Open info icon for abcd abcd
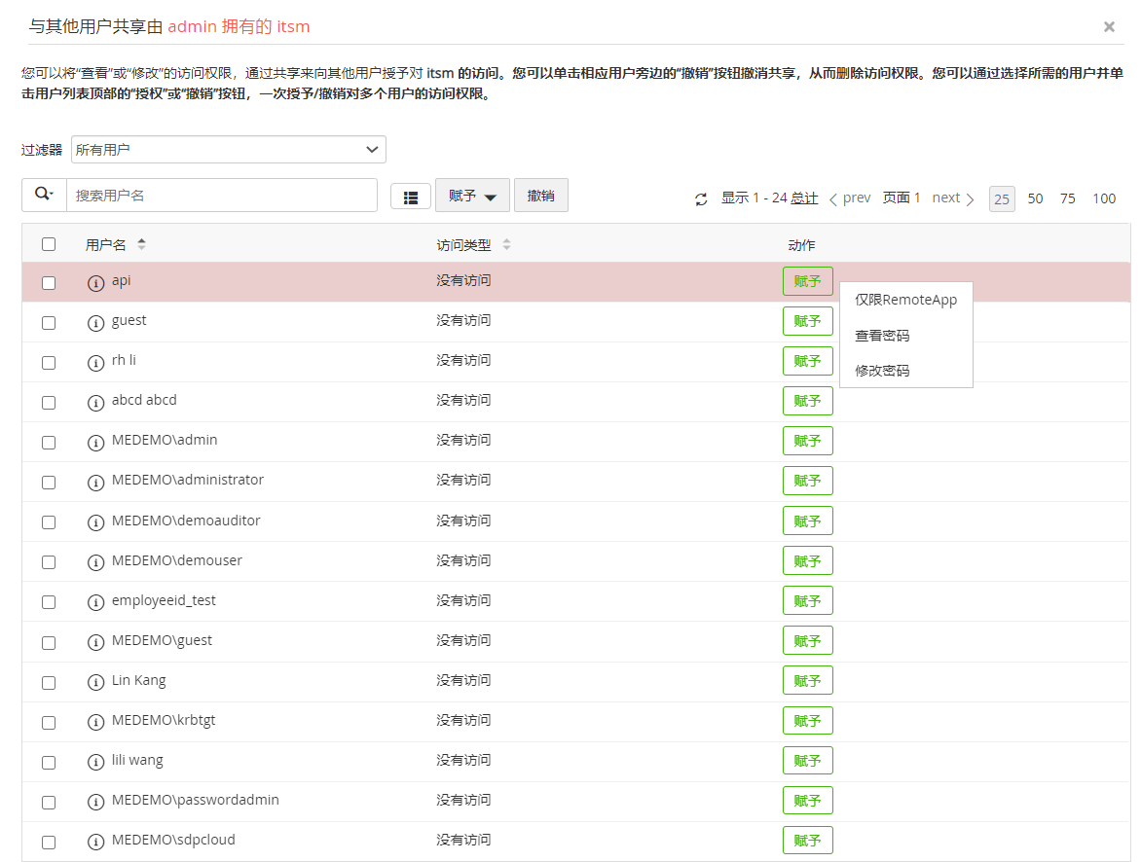Viewport: 1141px width, 862px height. click(95, 403)
